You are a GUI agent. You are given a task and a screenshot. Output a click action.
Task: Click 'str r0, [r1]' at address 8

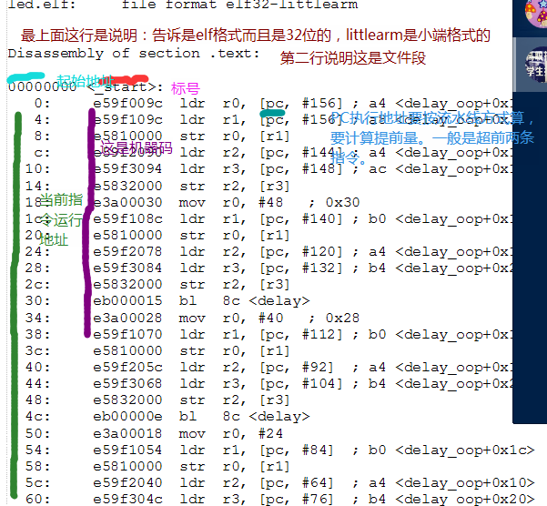(x=235, y=137)
